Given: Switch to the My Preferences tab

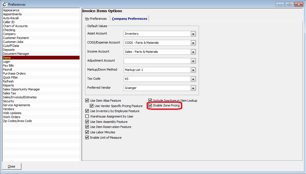Looking at the screenshot, I should tap(97, 18).
